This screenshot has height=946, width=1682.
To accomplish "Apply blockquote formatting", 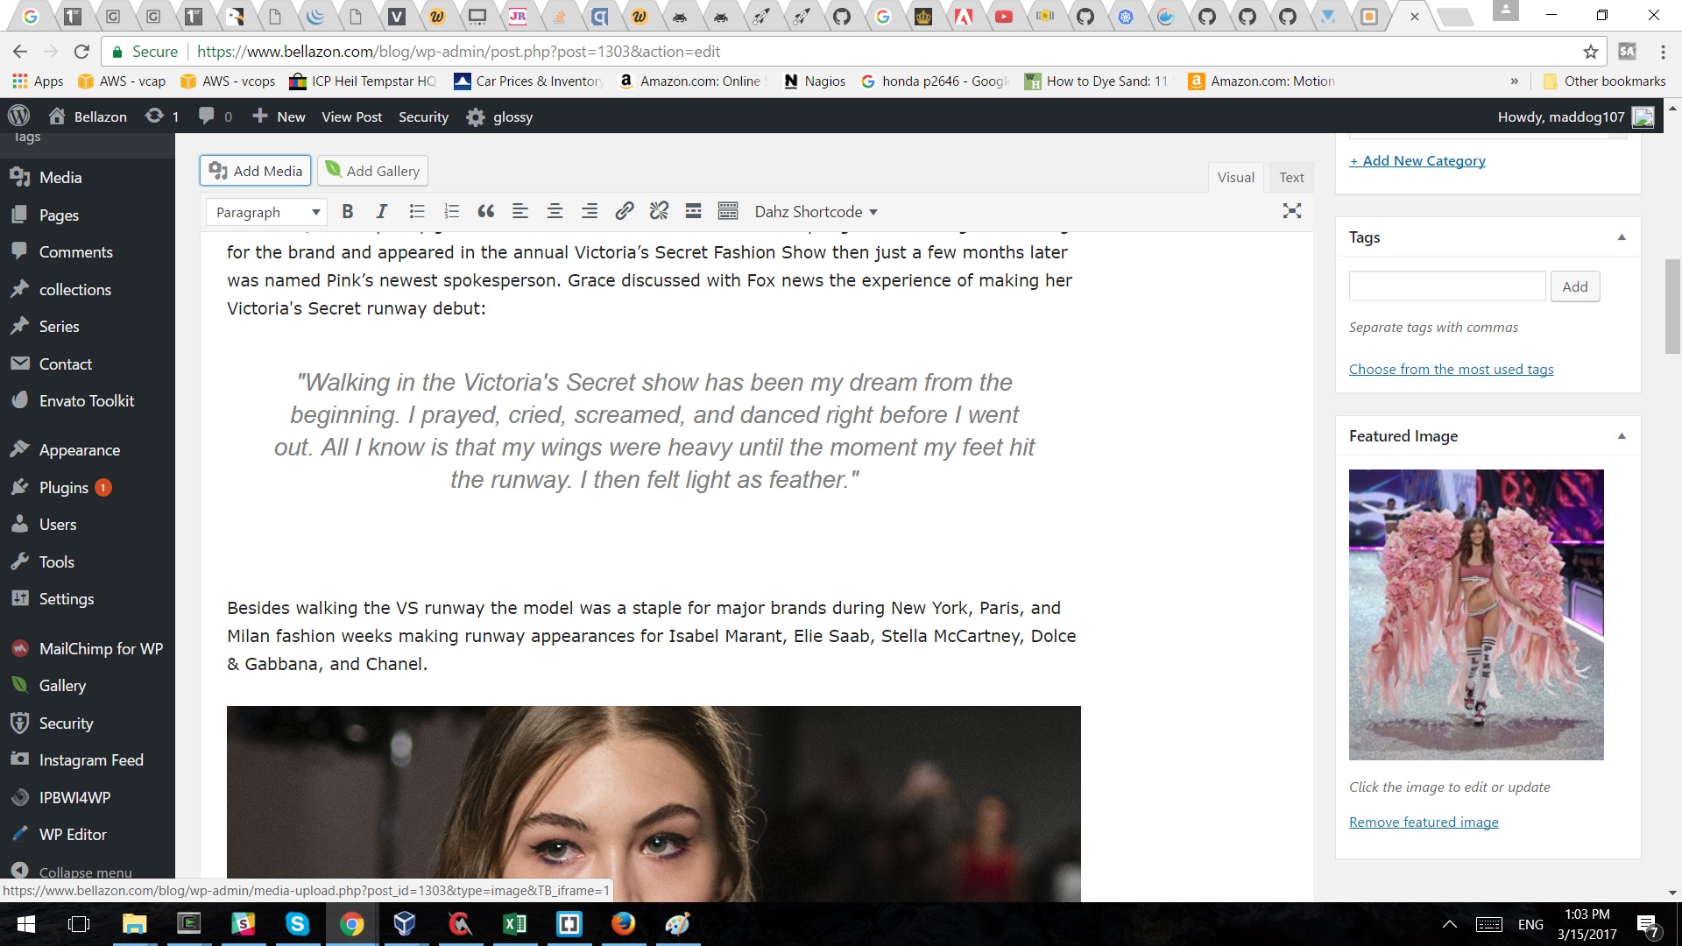I will [485, 211].
